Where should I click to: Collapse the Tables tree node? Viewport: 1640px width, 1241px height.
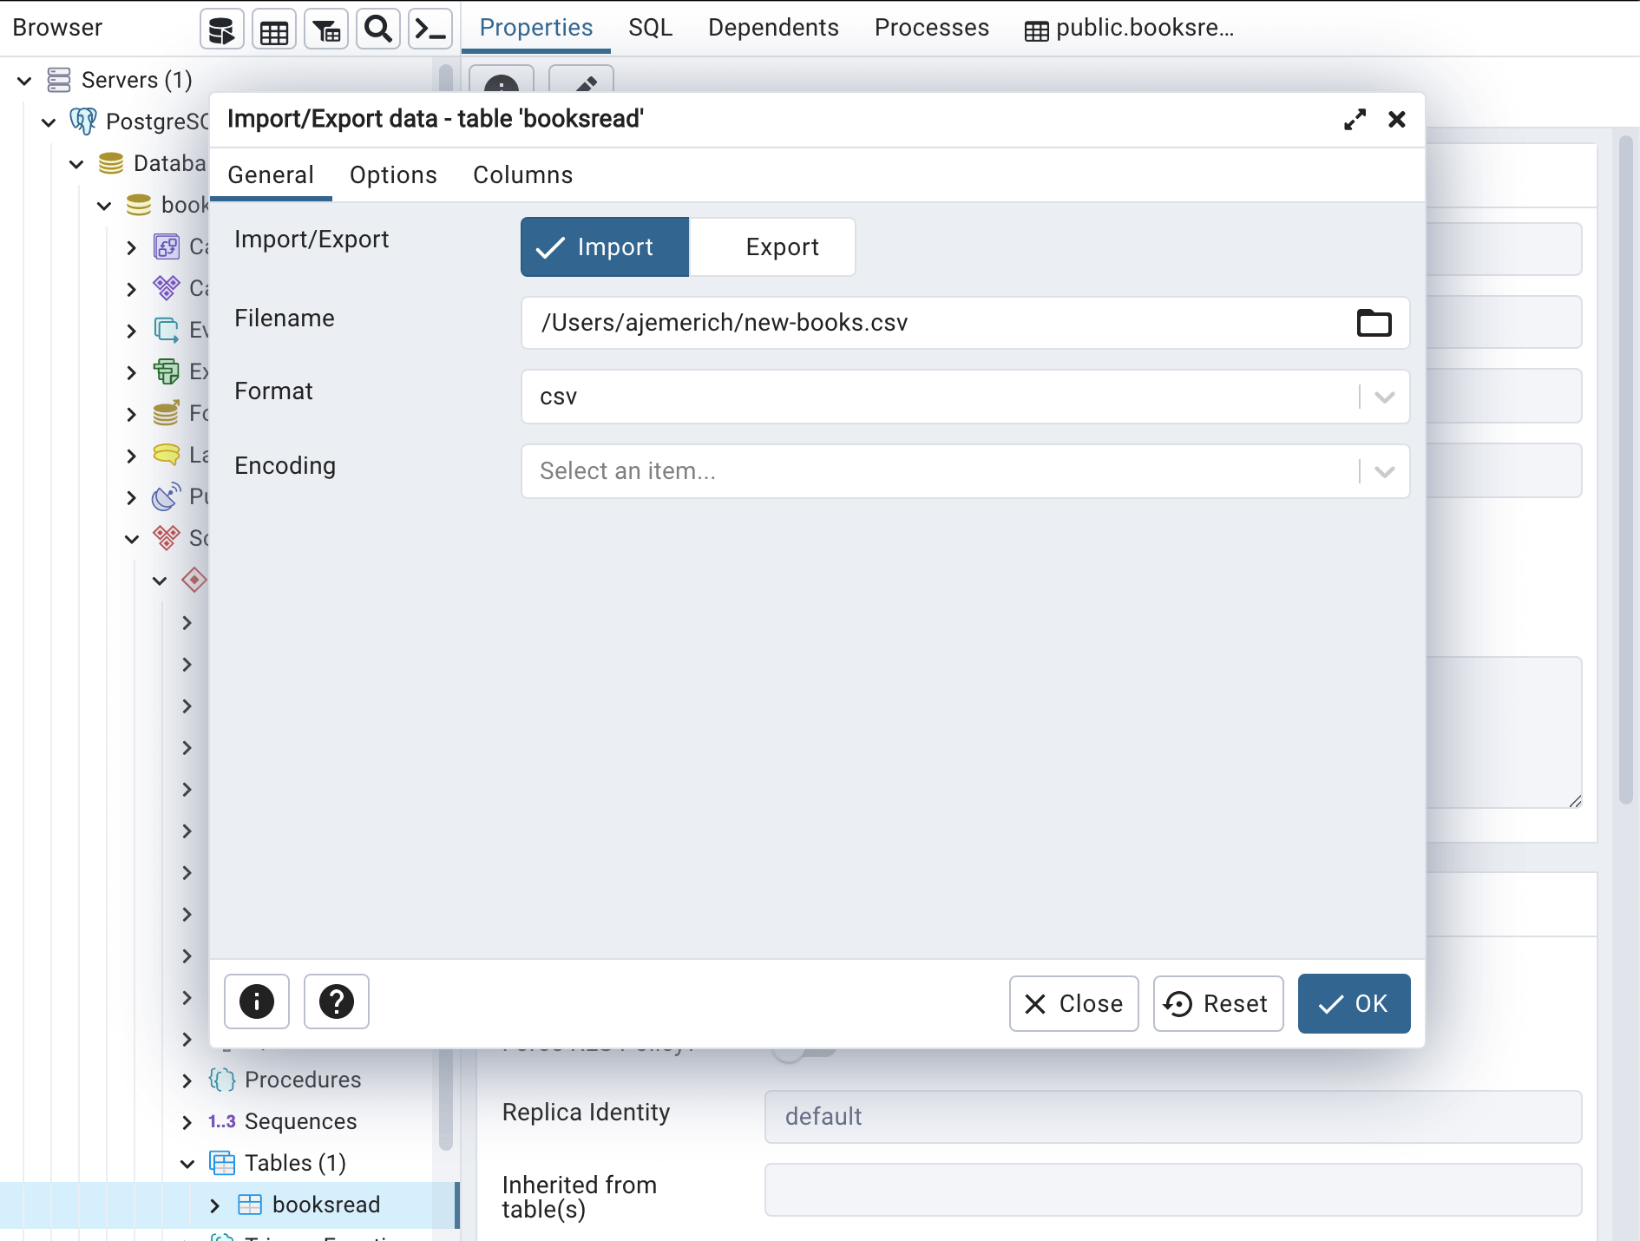click(x=187, y=1163)
